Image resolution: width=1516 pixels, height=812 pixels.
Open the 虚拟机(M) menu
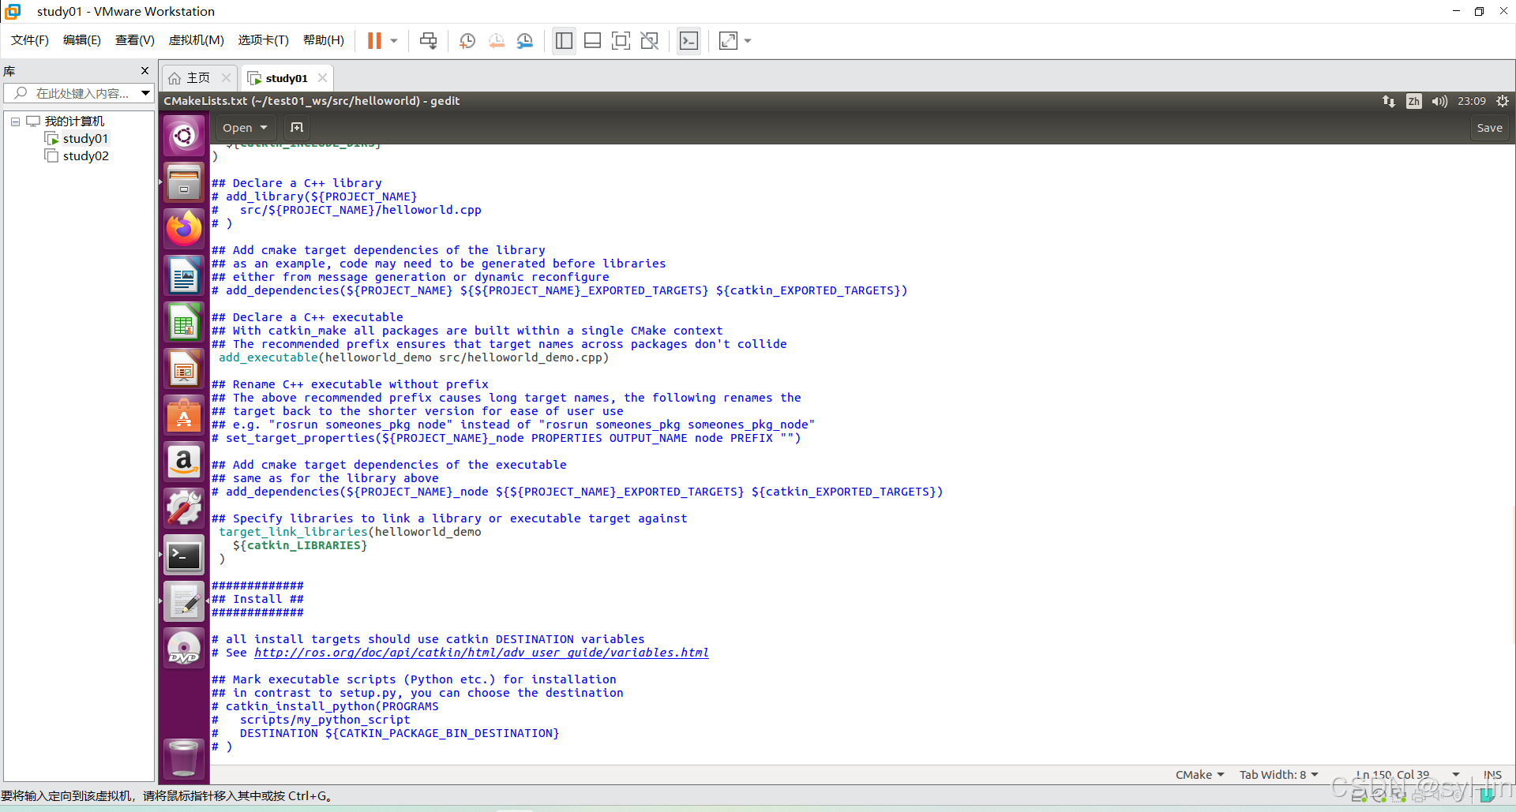(196, 40)
